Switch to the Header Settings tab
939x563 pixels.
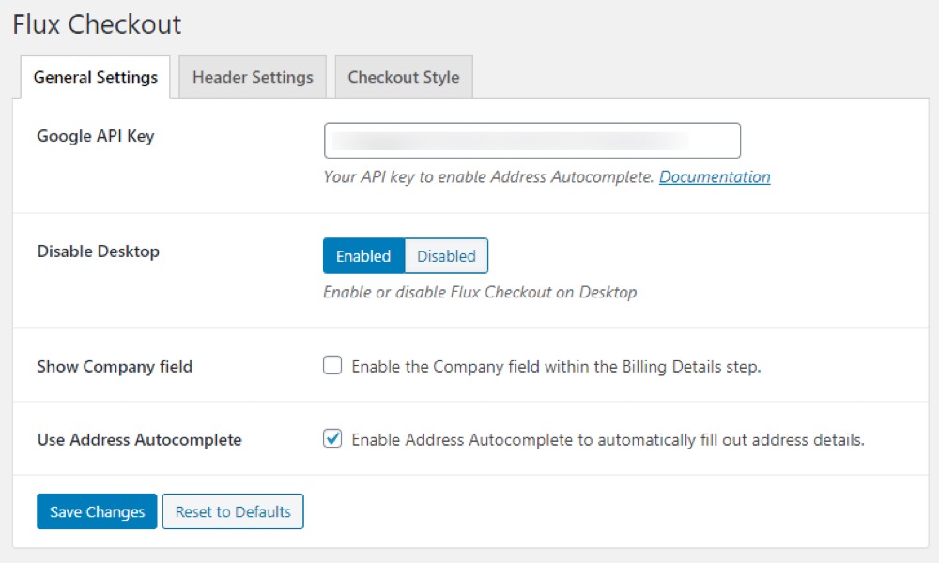pyautogui.click(x=253, y=77)
